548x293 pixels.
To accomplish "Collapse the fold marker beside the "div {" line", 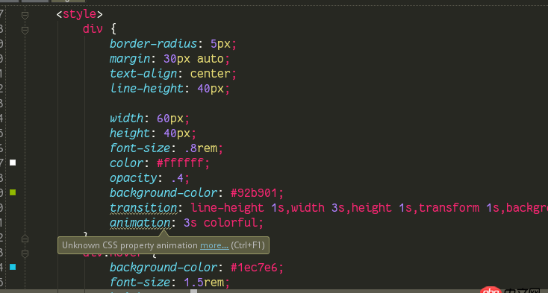I will click(25, 31).
